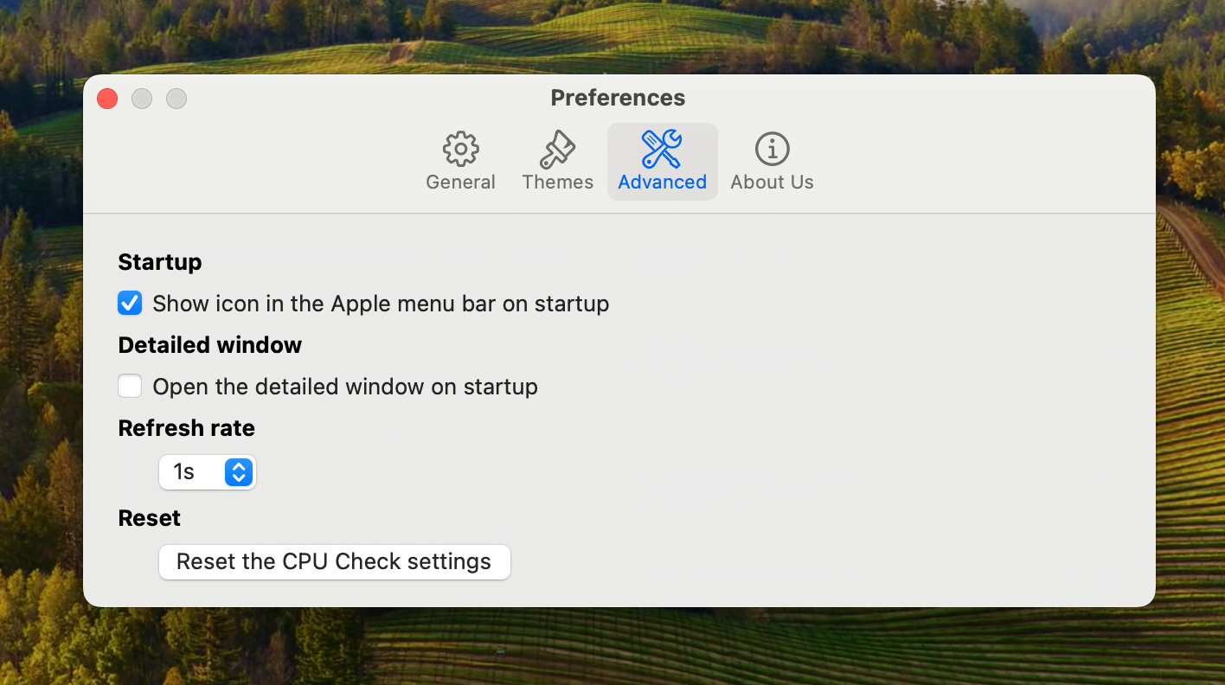The height and width of the screenshot is (685, 1225).
Task: Uncheck the startup menu bar icon option
Action: tap(130, 303)
